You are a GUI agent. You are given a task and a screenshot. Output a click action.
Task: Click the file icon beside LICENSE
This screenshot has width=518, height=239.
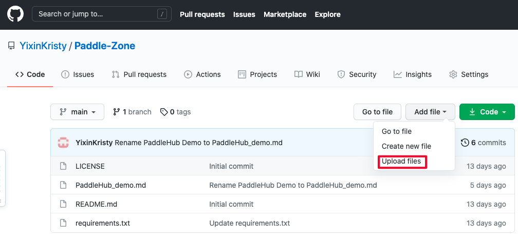point(63,166)
